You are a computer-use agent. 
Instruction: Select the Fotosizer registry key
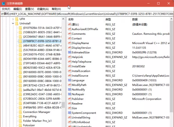(29, 125)
